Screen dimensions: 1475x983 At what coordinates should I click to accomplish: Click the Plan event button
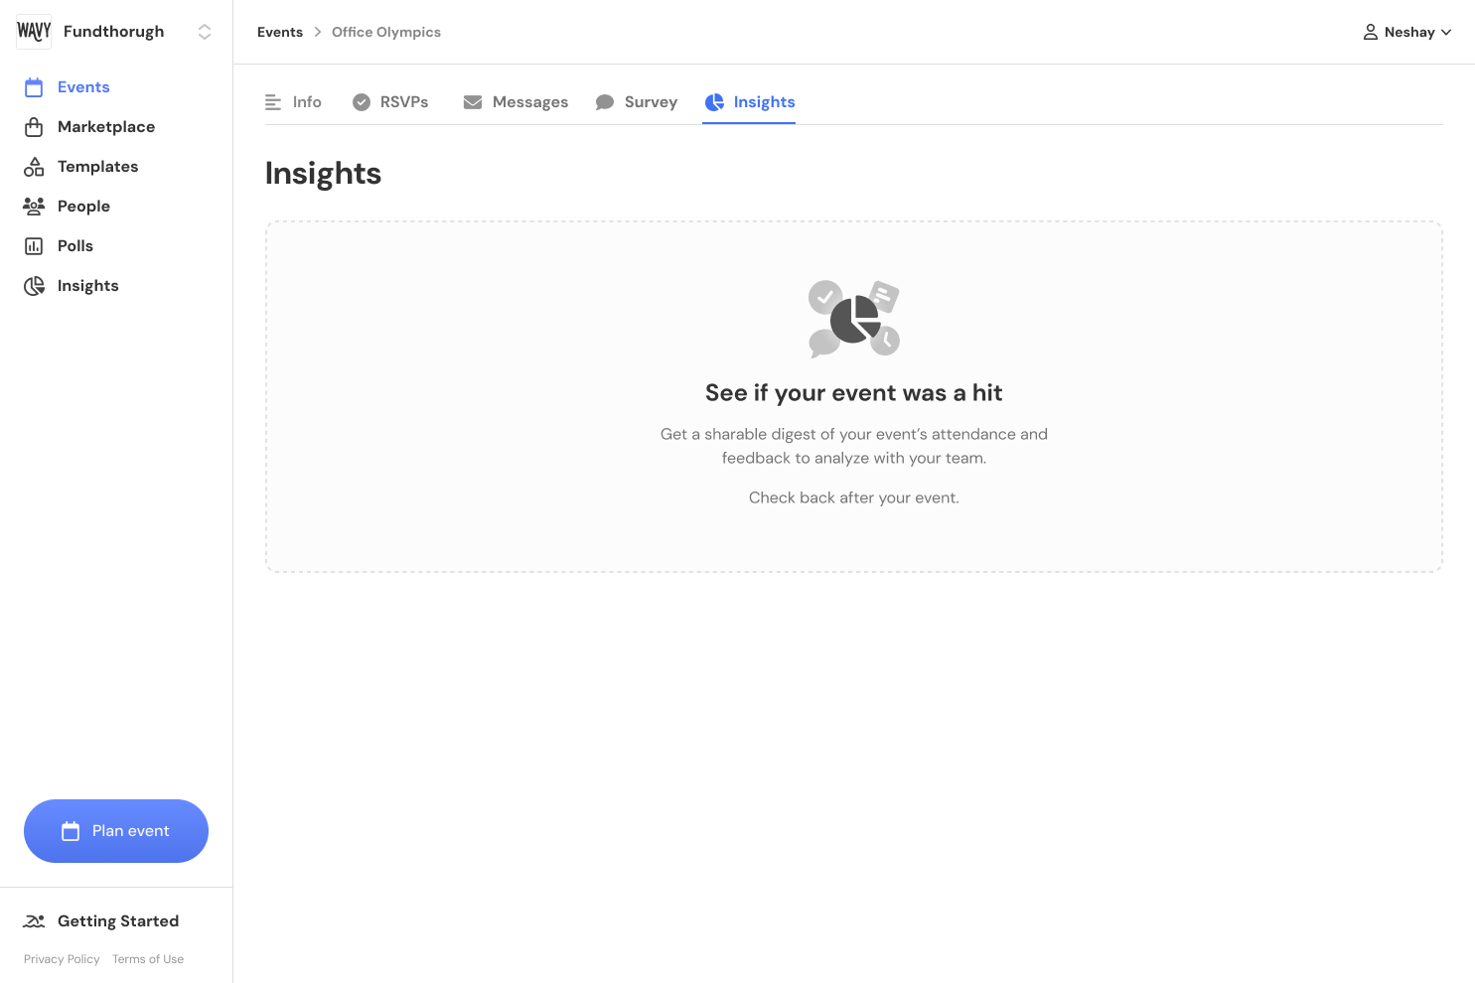[116, 831]
